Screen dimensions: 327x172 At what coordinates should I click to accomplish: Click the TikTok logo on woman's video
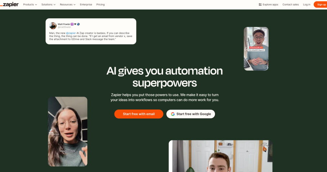(51, 131)
